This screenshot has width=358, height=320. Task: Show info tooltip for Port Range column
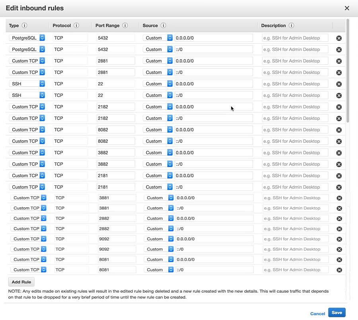125,25
